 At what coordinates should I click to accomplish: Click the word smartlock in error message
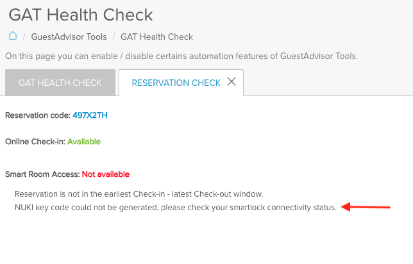(248, 208)
